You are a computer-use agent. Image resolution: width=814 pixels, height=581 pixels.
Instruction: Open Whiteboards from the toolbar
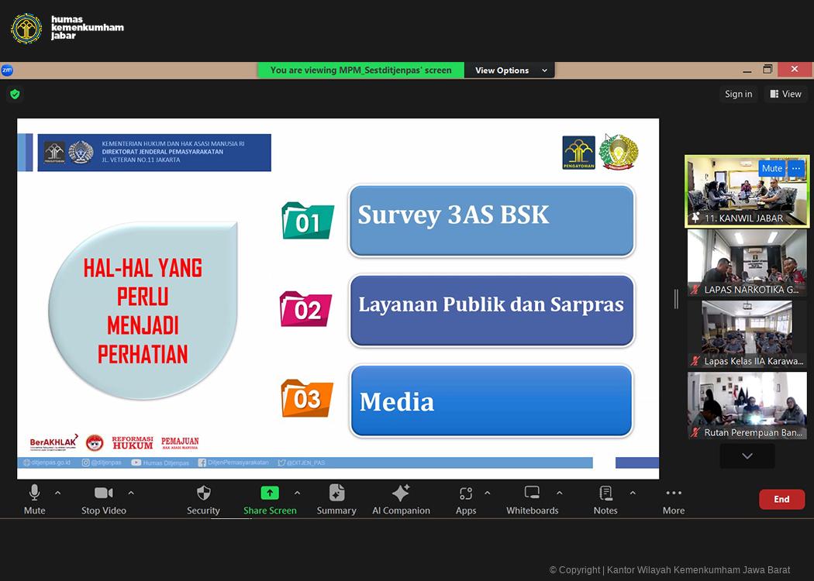coord(532,493)
